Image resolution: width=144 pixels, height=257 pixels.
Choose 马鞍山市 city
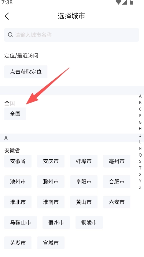(20, 222)
